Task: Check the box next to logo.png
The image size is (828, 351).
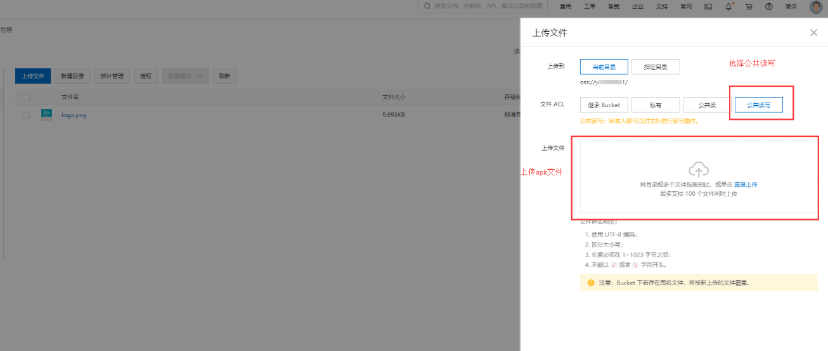Action: (x=26, y=115)
